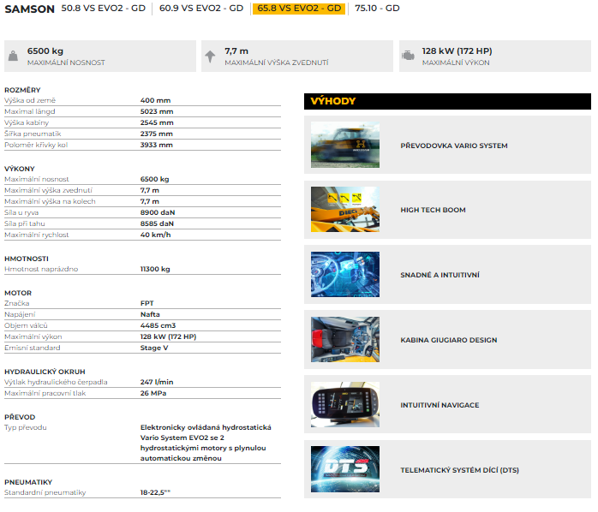Click the 26 MPa working pressure value

pyautogui.click(x=153, y=393)
